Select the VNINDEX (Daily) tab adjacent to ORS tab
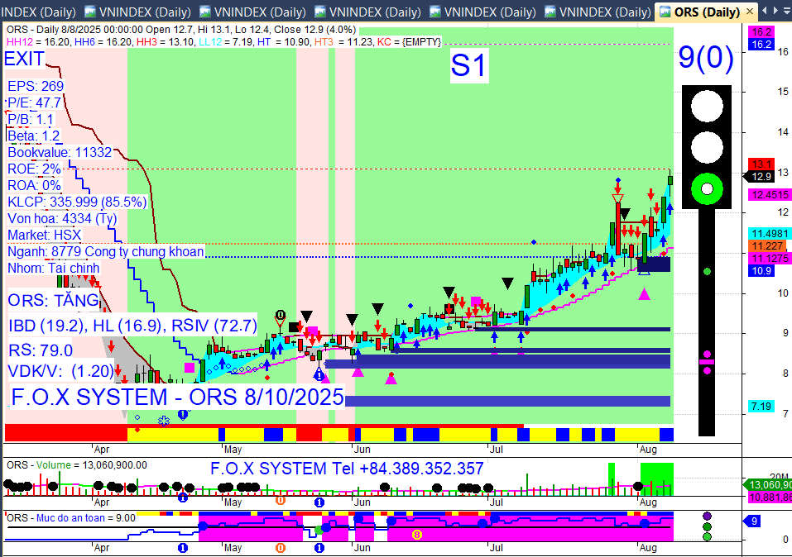 (598, 11)
